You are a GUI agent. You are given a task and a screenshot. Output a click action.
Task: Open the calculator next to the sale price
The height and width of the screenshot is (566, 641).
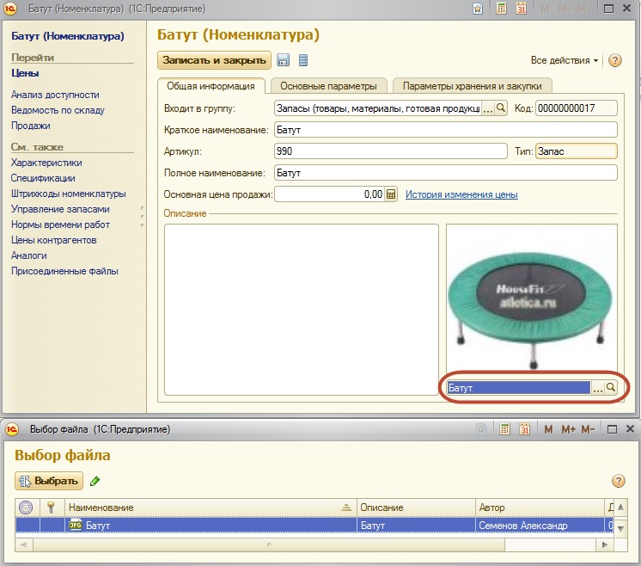pyautogui.click(x=391, y=194)
